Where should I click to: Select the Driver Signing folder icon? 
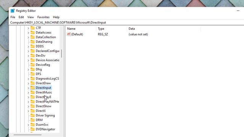(32, 115)
